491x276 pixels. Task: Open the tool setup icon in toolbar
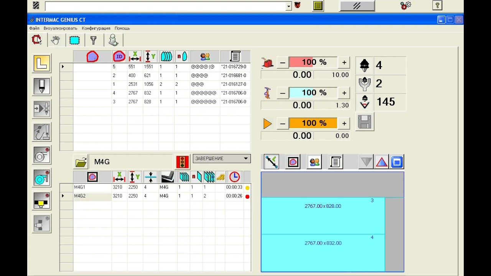(x=93, y=40)
